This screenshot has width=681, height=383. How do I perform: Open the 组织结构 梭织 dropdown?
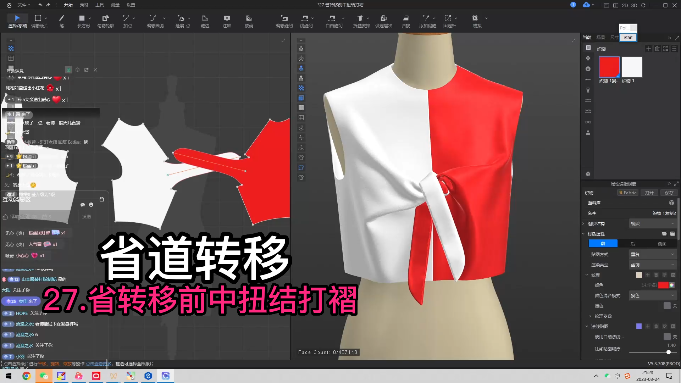click(x=653, y=223)
